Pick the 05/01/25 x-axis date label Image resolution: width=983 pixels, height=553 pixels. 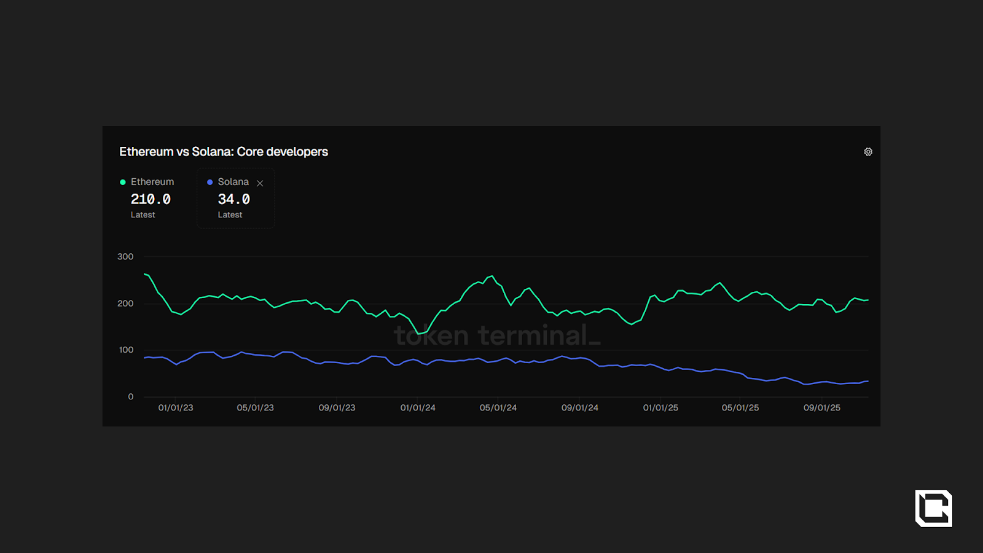pos(740,408)
